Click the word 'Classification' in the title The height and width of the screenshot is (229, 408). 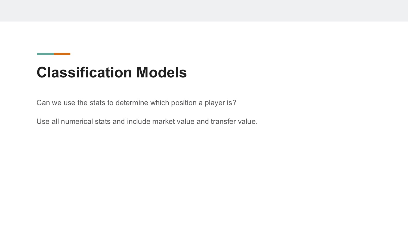point(84,73)
